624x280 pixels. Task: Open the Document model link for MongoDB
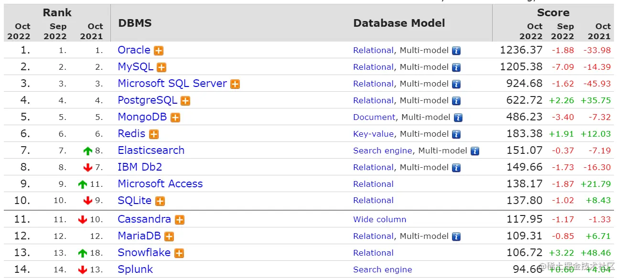tap(374, 118)
